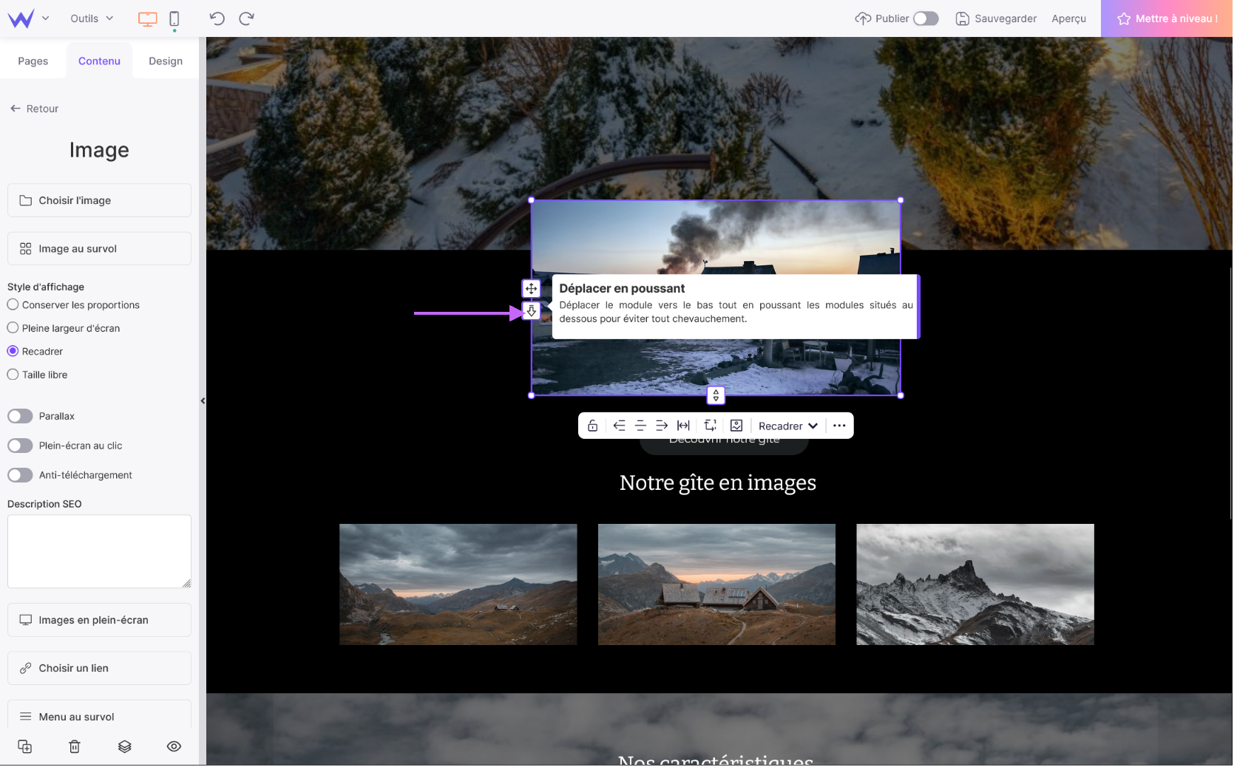Align image left using toolbar icon

coord(620,426)
